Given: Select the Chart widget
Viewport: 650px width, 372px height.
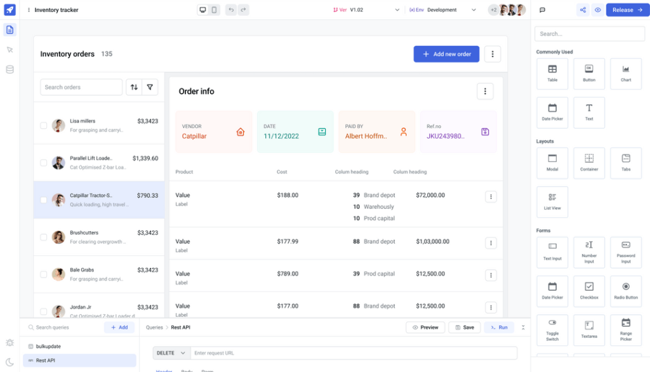Looking at the screenshot, I should point(625,73).
